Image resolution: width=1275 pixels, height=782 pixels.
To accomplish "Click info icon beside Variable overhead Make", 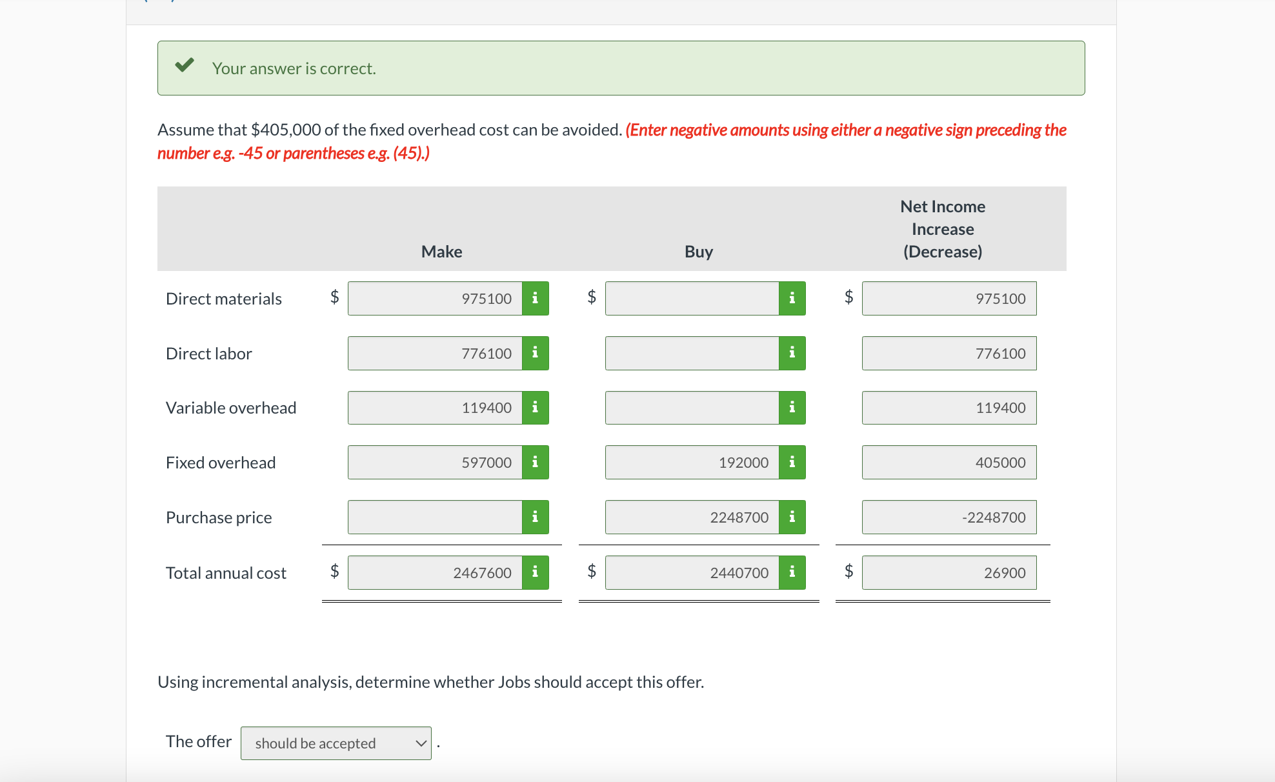I will pos(535,408).
